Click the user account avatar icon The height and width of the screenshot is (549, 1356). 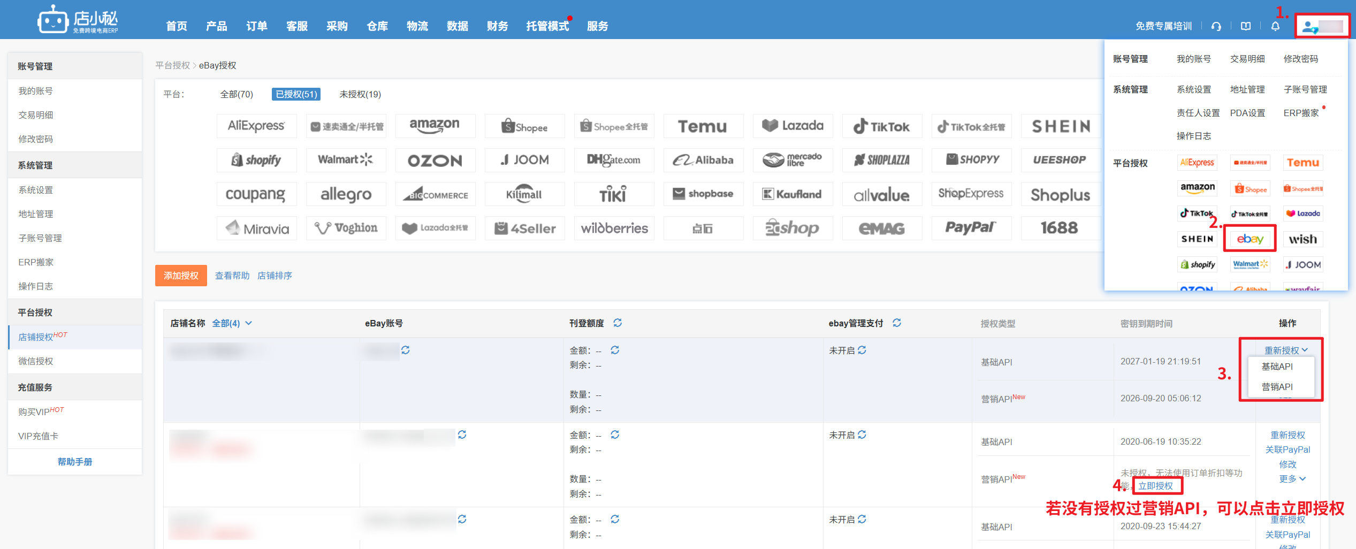coord(1310,26)
